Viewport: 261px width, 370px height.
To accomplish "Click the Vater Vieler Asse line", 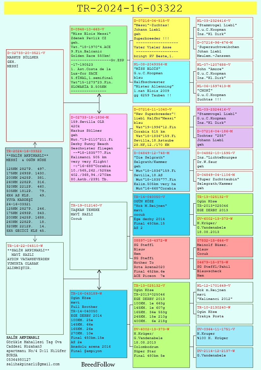I will (152, 47).
